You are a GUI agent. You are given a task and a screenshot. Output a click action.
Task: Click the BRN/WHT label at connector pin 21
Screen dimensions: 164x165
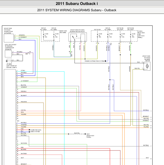(24, 164)
